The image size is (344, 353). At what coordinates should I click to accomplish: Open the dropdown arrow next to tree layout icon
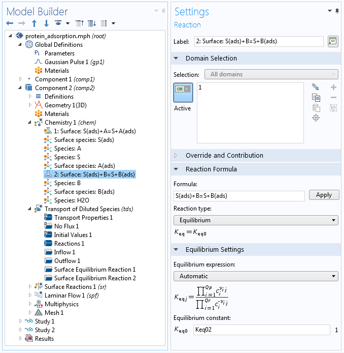pyautogui.click(x=113, y=23)
